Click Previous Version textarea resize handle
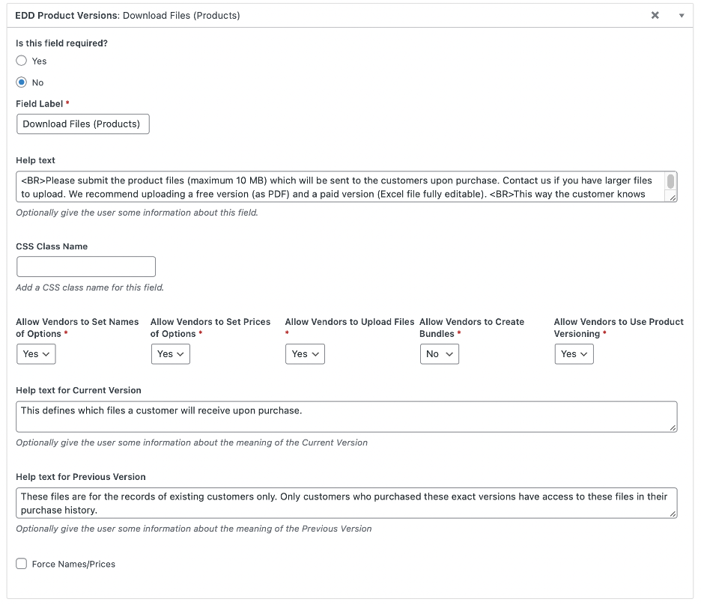The width and height of the screenshot is (701, 605). click(x=673, y=514)
